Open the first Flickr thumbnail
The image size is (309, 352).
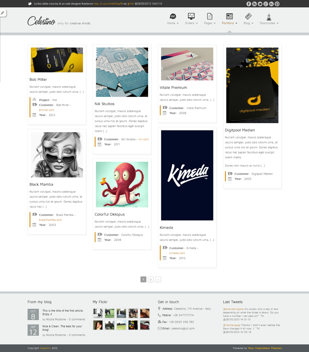pyautogui.click(x=98, y=313)
